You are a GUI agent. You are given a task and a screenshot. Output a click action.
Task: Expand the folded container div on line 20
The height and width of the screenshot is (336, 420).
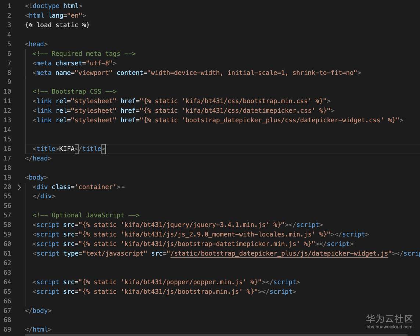point(19,187)
